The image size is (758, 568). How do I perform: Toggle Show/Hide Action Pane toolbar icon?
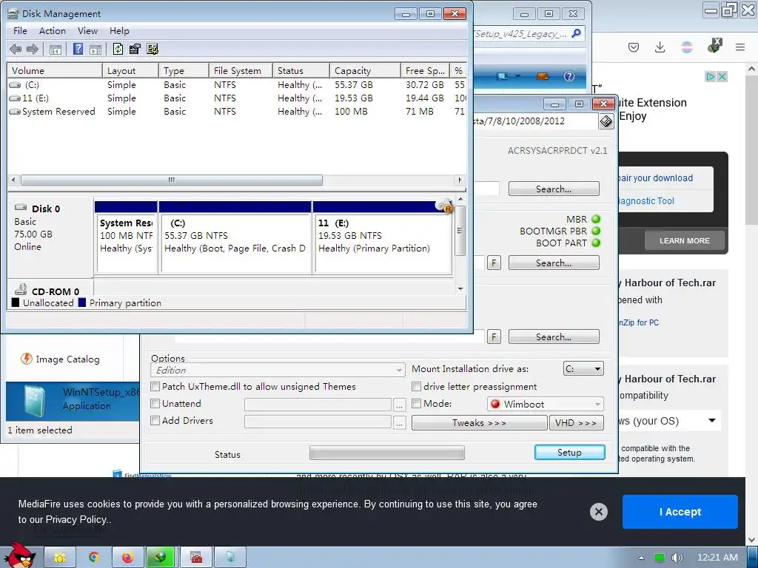(x=95, y=50)
